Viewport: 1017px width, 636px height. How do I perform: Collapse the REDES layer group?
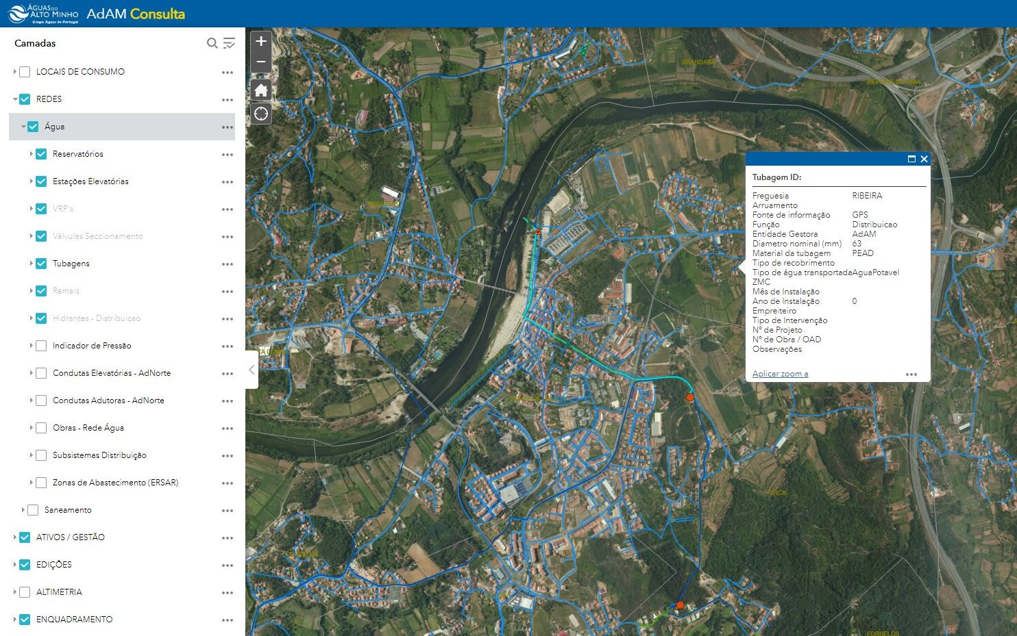pyautogui.click(x=14, y=99)
